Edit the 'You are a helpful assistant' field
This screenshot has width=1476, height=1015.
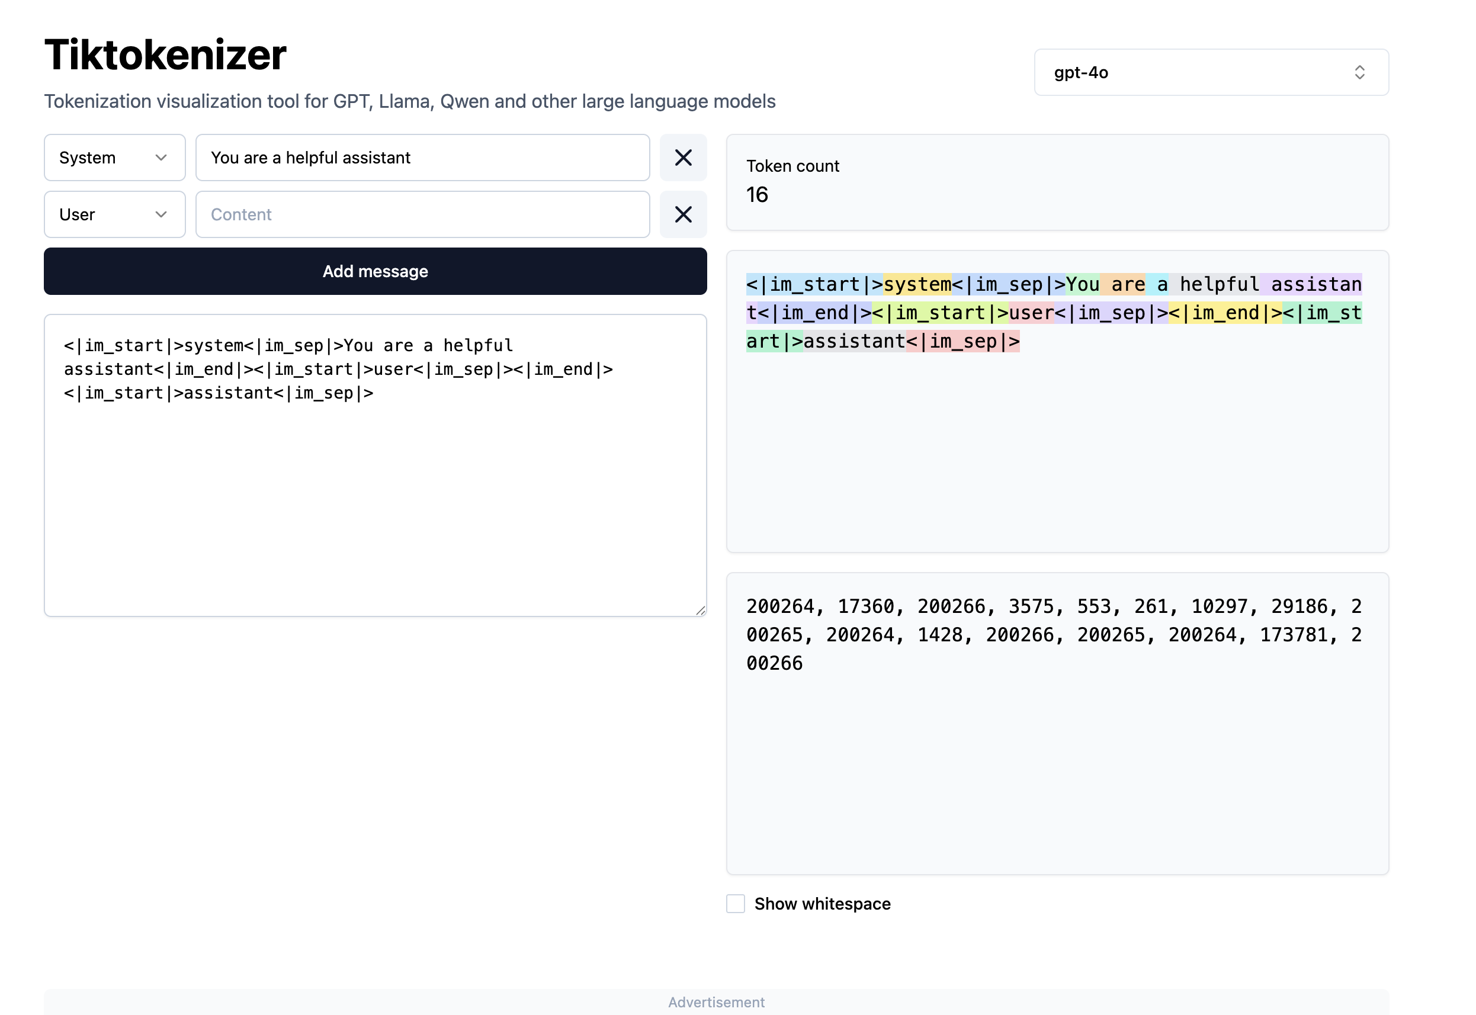[422, 158]
